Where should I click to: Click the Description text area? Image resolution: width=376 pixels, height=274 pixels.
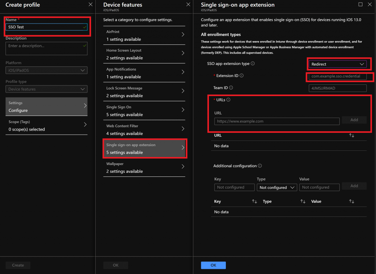[x=46, y=48]
